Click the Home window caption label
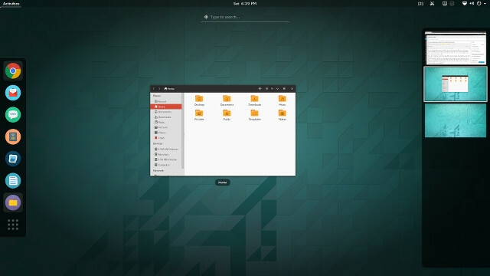Image resolution: width=490 pixels, height=276 pixels. (x=223, y=182)
